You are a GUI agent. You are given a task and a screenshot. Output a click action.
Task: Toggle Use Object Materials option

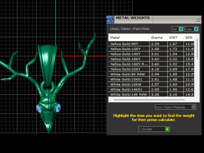pyautogui.click(x=176, y=107)
